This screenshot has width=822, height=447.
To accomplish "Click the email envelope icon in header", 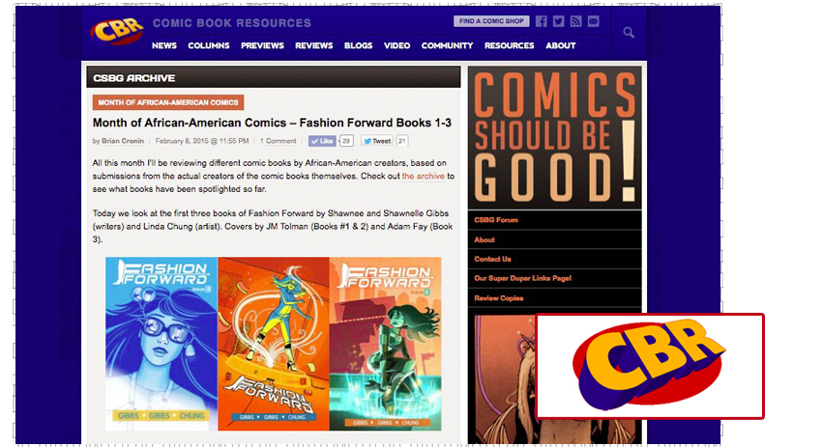I will pos(593,21).
